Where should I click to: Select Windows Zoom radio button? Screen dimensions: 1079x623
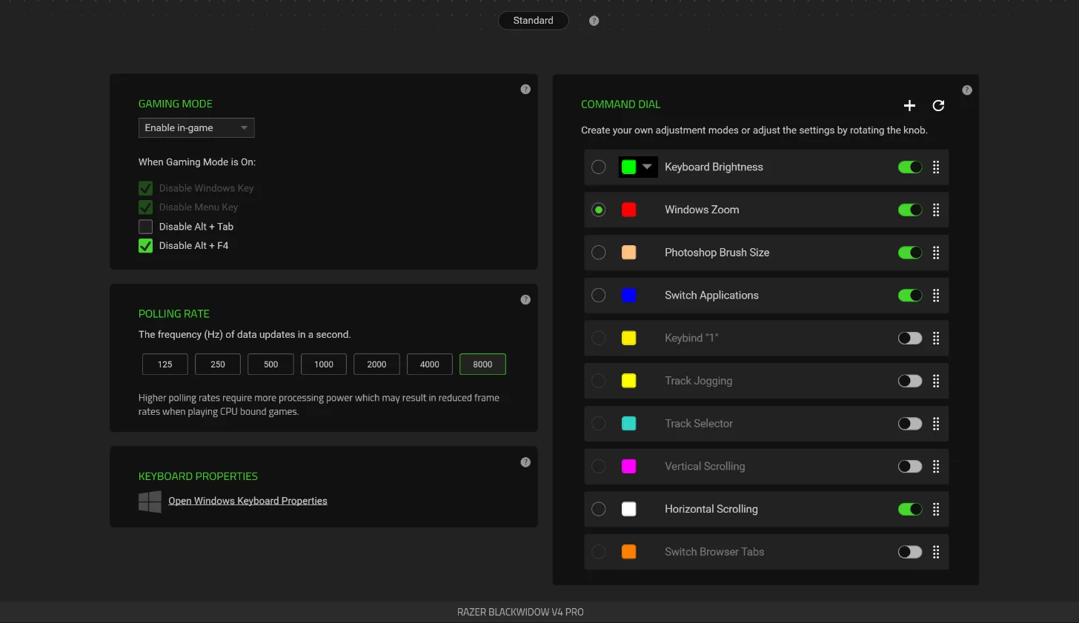(x=599, y=210)
